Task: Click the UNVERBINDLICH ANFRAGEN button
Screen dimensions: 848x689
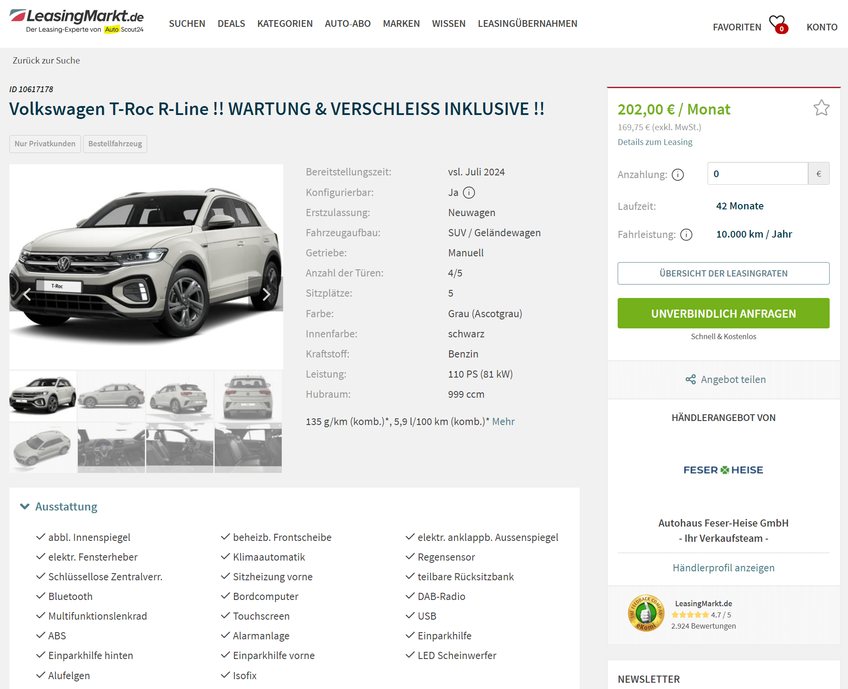Action: pos(723,313)
